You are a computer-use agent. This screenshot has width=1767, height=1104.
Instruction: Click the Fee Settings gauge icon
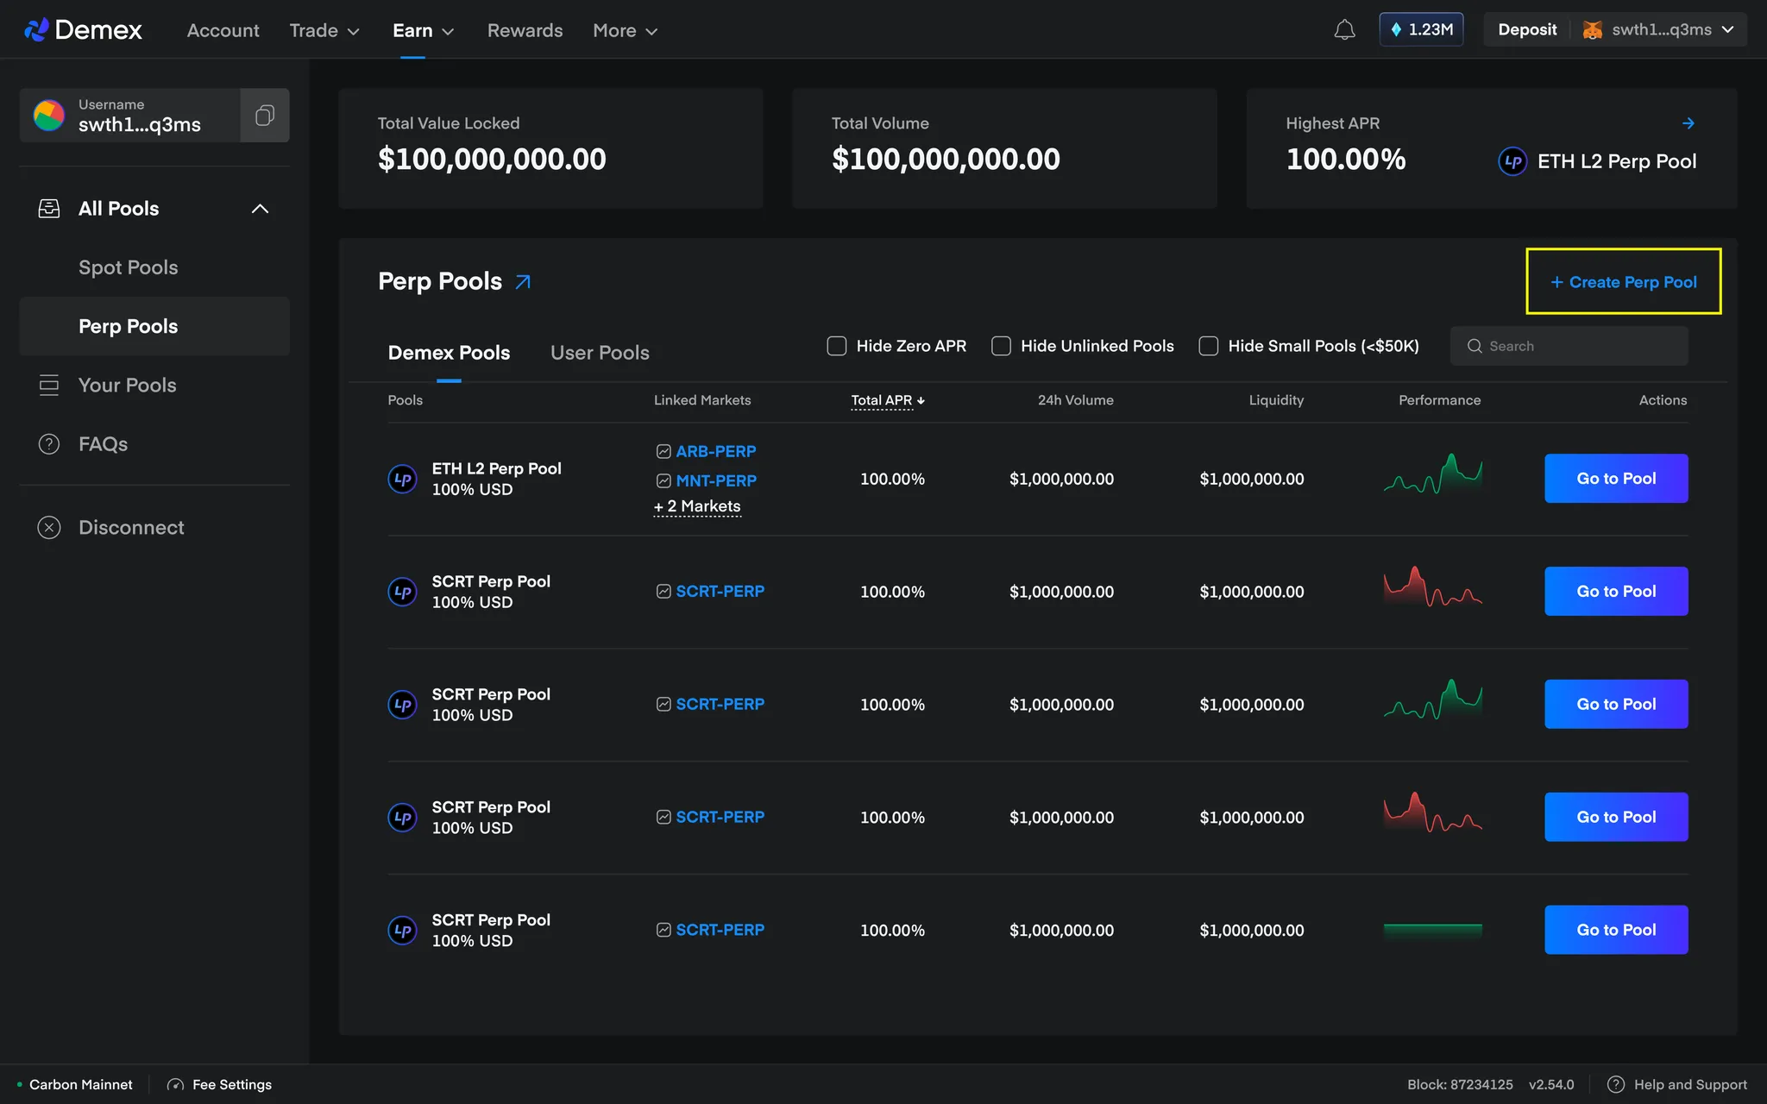[x=175, y=1085]
